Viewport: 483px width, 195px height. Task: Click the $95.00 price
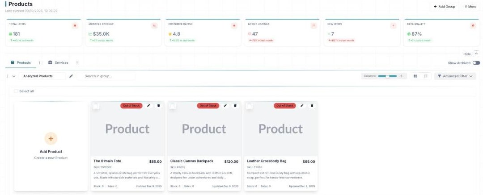pyautogui.click(x=309, y=162)
